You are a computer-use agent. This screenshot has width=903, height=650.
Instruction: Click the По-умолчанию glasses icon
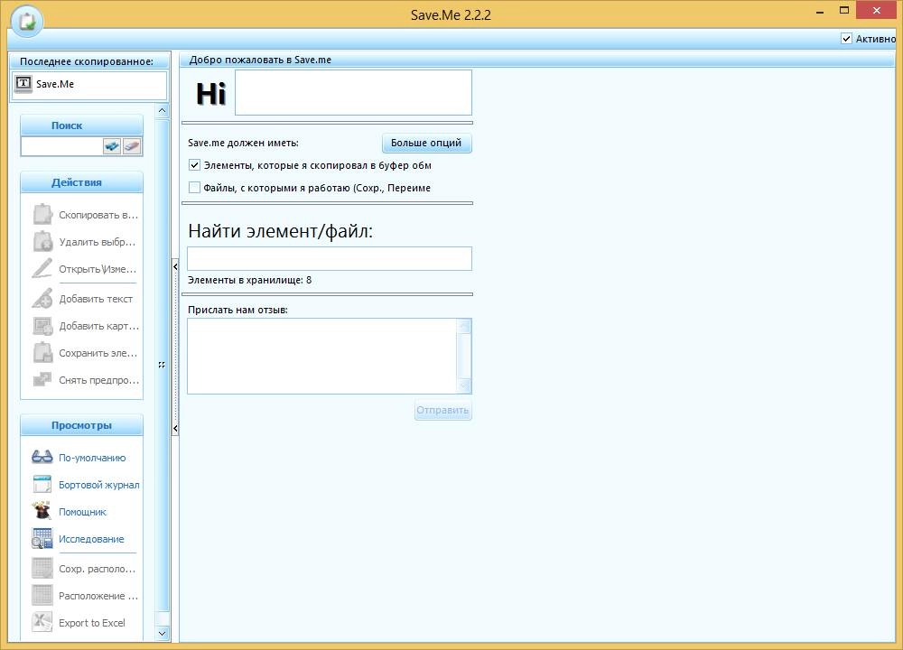pos(42,457)
